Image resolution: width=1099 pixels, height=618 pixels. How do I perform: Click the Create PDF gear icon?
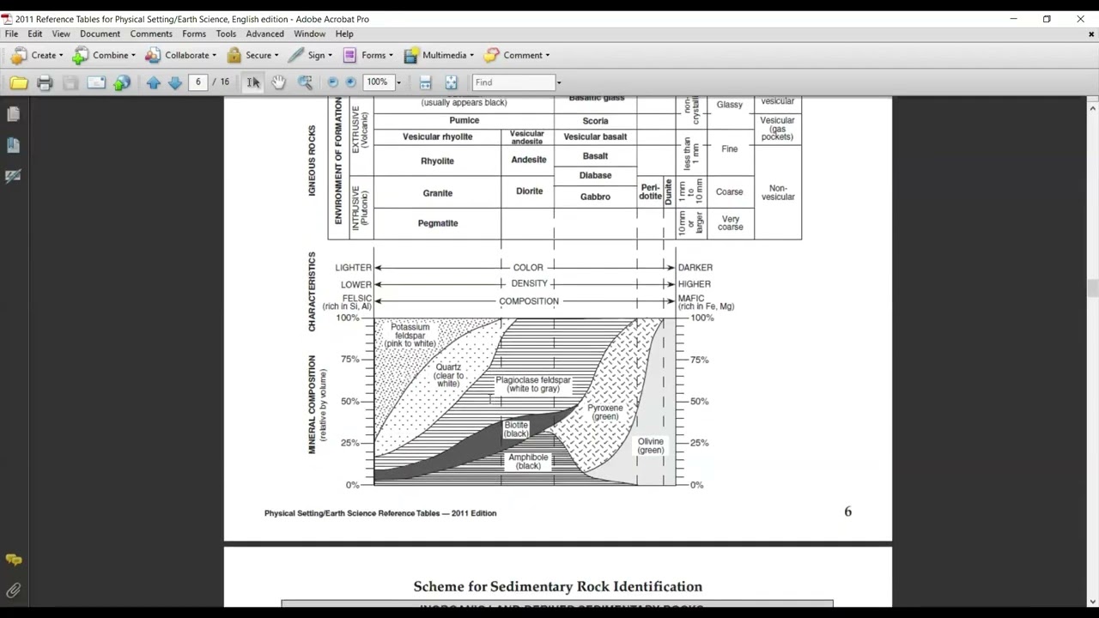(19, 55)
